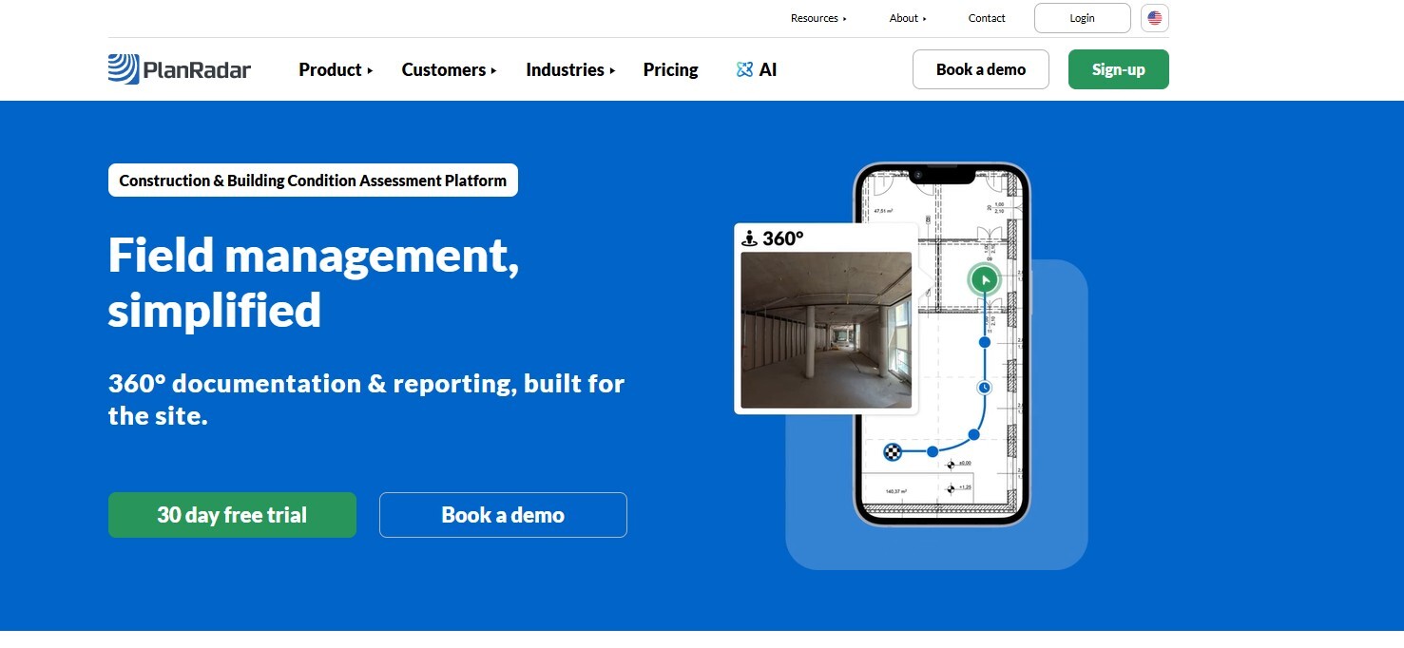Screen dimensions: 1404x648
Task: Click the Login button
Action: pyautogui.click(x=1082, y=18)
